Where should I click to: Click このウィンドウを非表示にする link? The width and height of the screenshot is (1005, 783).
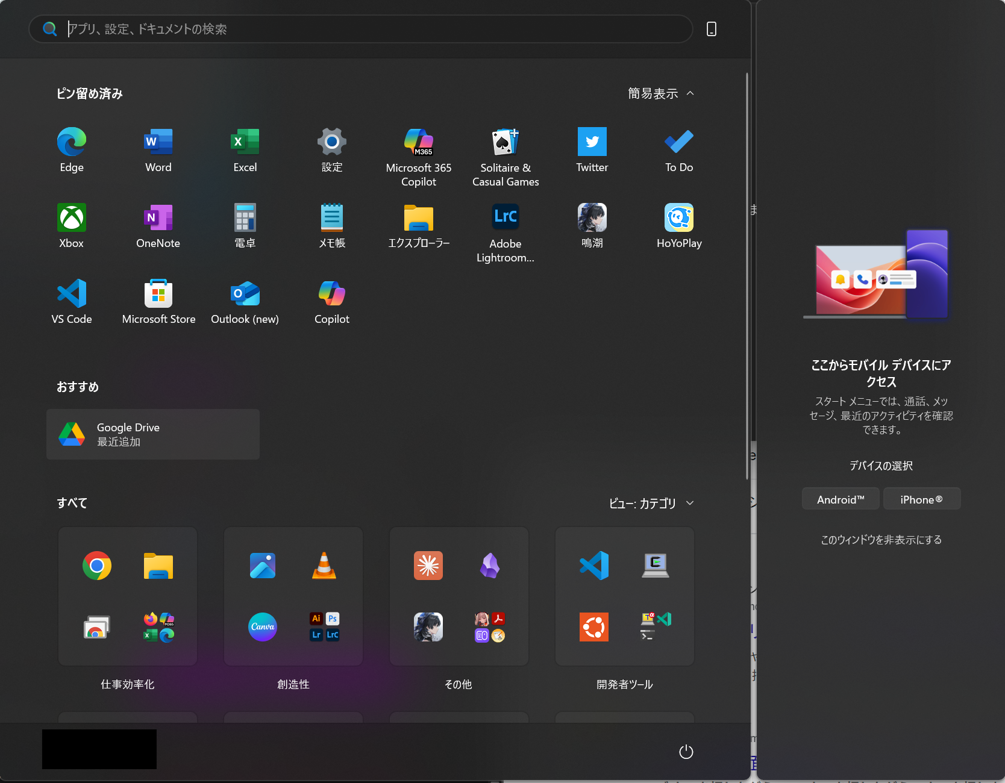(880, 540)
